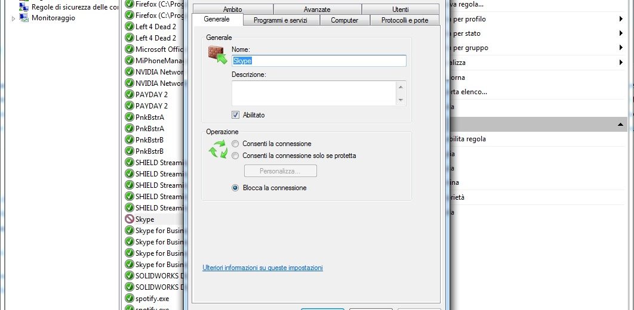Select the lower 'Left 4 Dead 2' rule name
Image resolution: width=634 pixels, height=310 pixels.
[156, 38]
